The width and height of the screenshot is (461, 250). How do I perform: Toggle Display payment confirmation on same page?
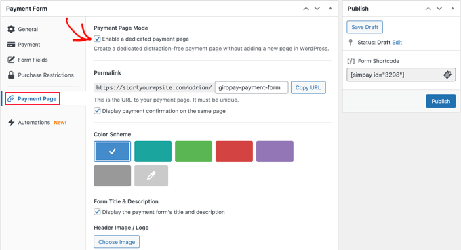pos(97,111)
